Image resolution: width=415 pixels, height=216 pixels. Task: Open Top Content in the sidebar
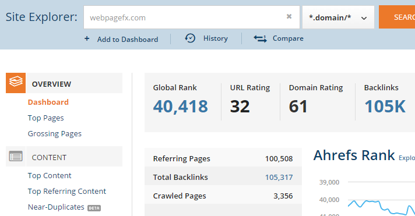click(x=50, y=176)
